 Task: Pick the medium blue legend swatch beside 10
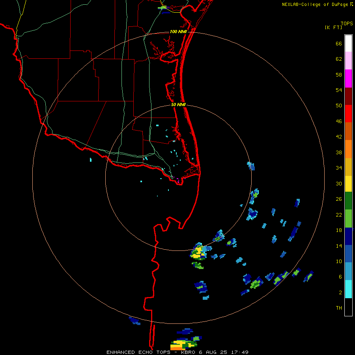point(348,254)
